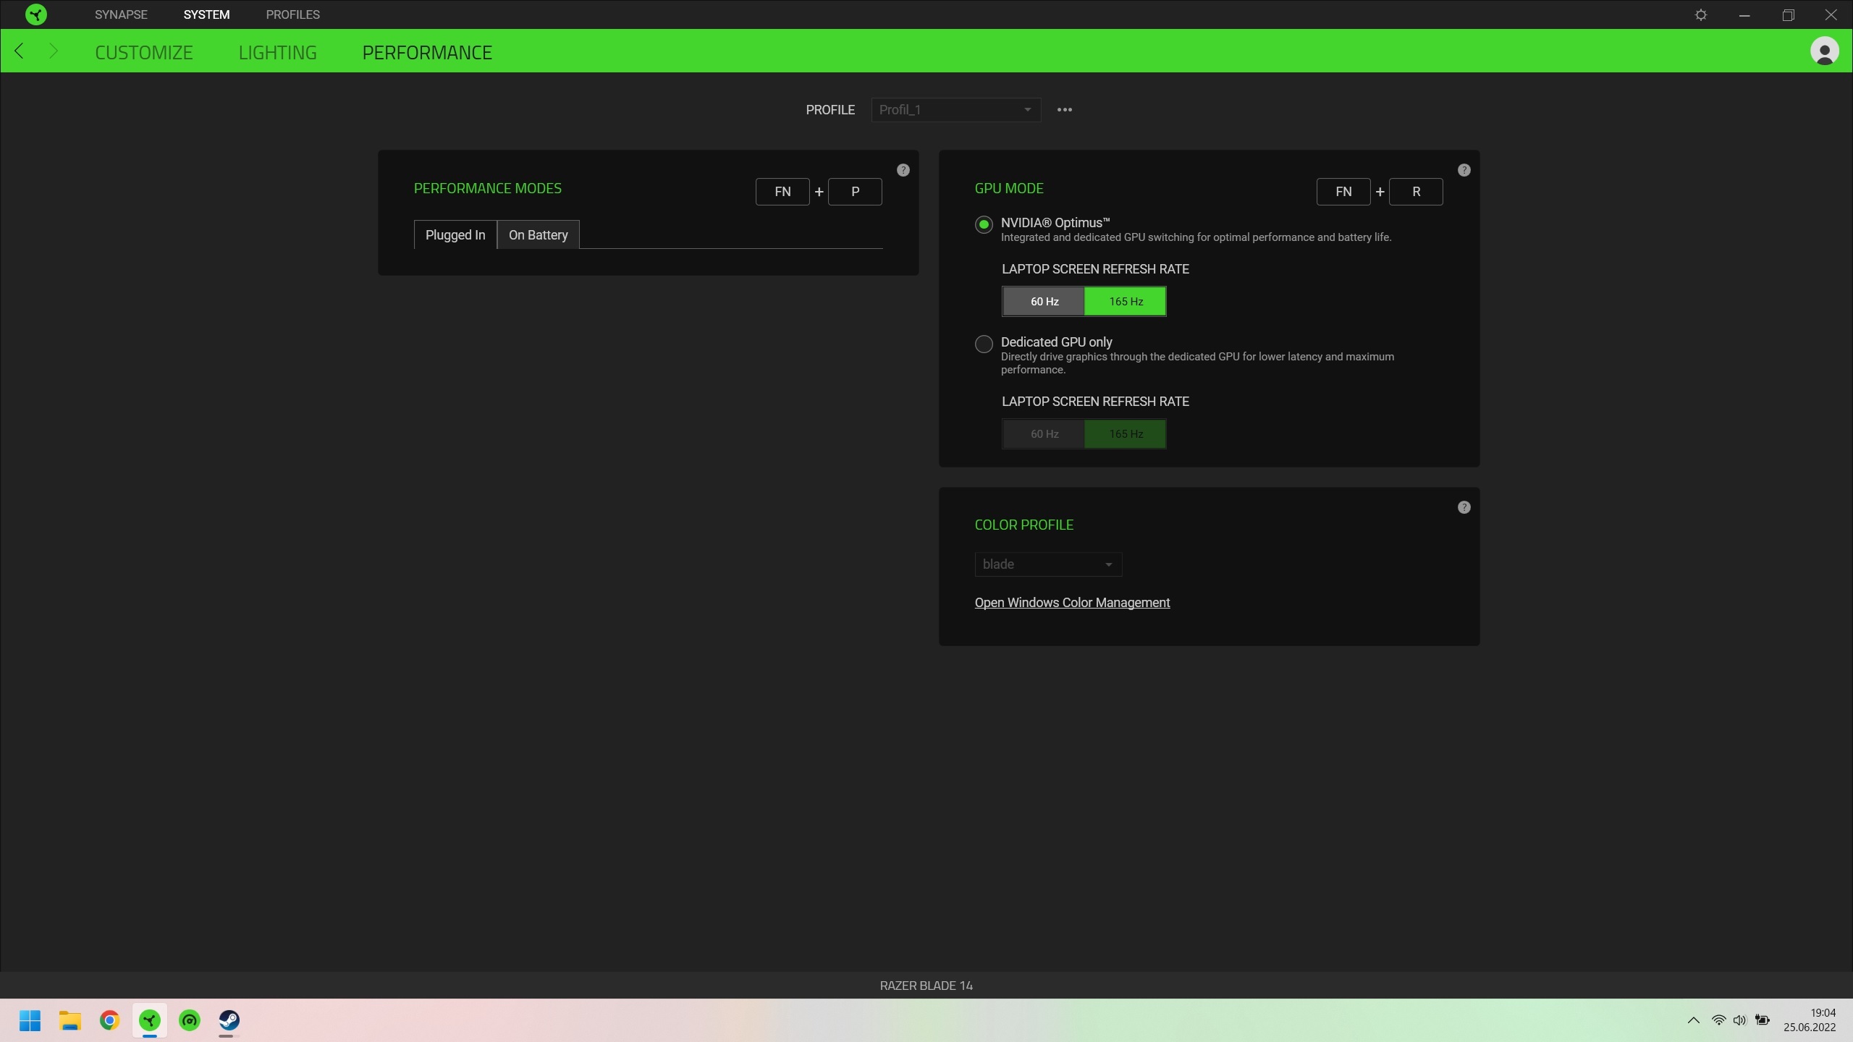1853x1042 pixels.
Task: Launch Google Chrome from taskbar
Action: click(110, 1020)
